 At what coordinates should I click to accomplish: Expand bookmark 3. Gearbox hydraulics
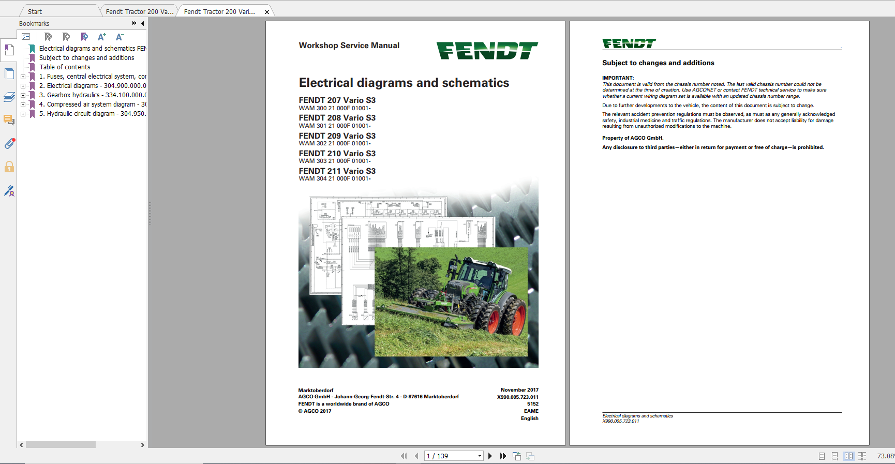pyautogui.click(x=23, y=95)
